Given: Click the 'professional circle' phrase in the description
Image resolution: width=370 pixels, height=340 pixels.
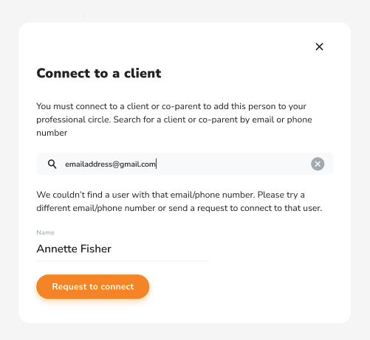Looking at the screenshot, I should (74, 119).
